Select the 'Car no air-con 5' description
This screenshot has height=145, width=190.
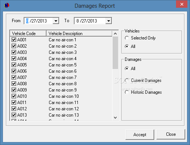pos(63,65)
